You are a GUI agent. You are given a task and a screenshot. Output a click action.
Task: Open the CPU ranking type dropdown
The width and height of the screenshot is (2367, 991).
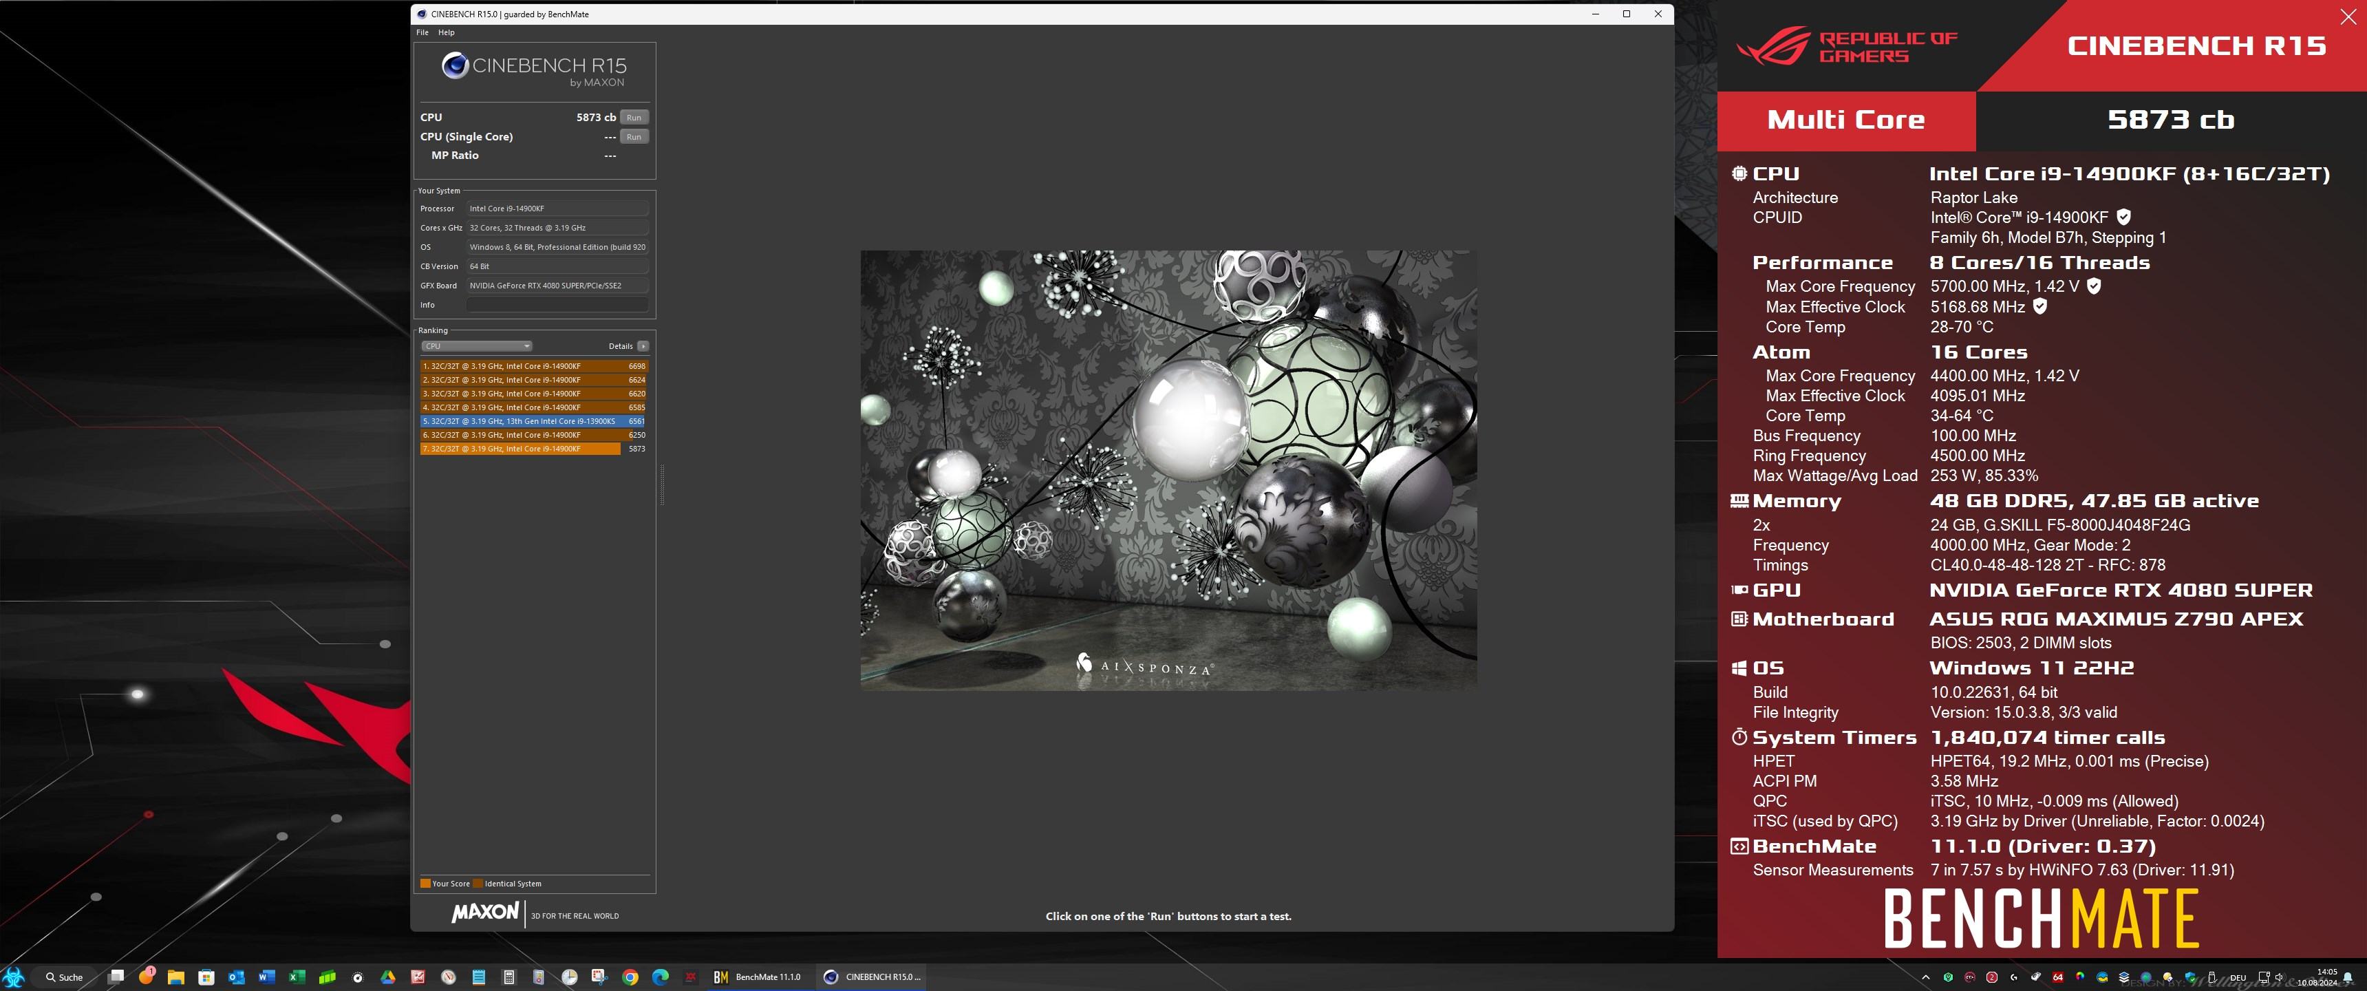click(476, 347)
